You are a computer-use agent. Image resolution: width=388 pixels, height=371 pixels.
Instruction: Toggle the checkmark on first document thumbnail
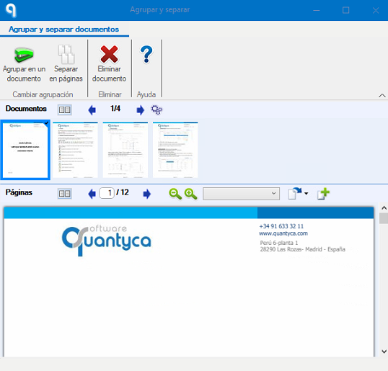click(x=46, y=123)
